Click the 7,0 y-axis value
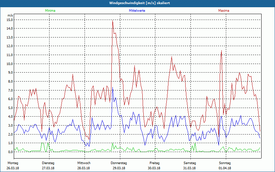This screenshot has height=172, width=275. point(10,90)
